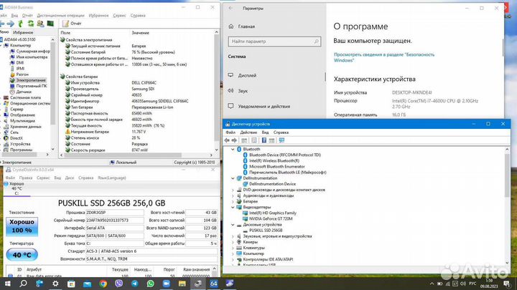Expand Аудиовходы и аудиовыходы category
Image resolution: width=517 pixels, height=290 pixels.
[233, 195]
